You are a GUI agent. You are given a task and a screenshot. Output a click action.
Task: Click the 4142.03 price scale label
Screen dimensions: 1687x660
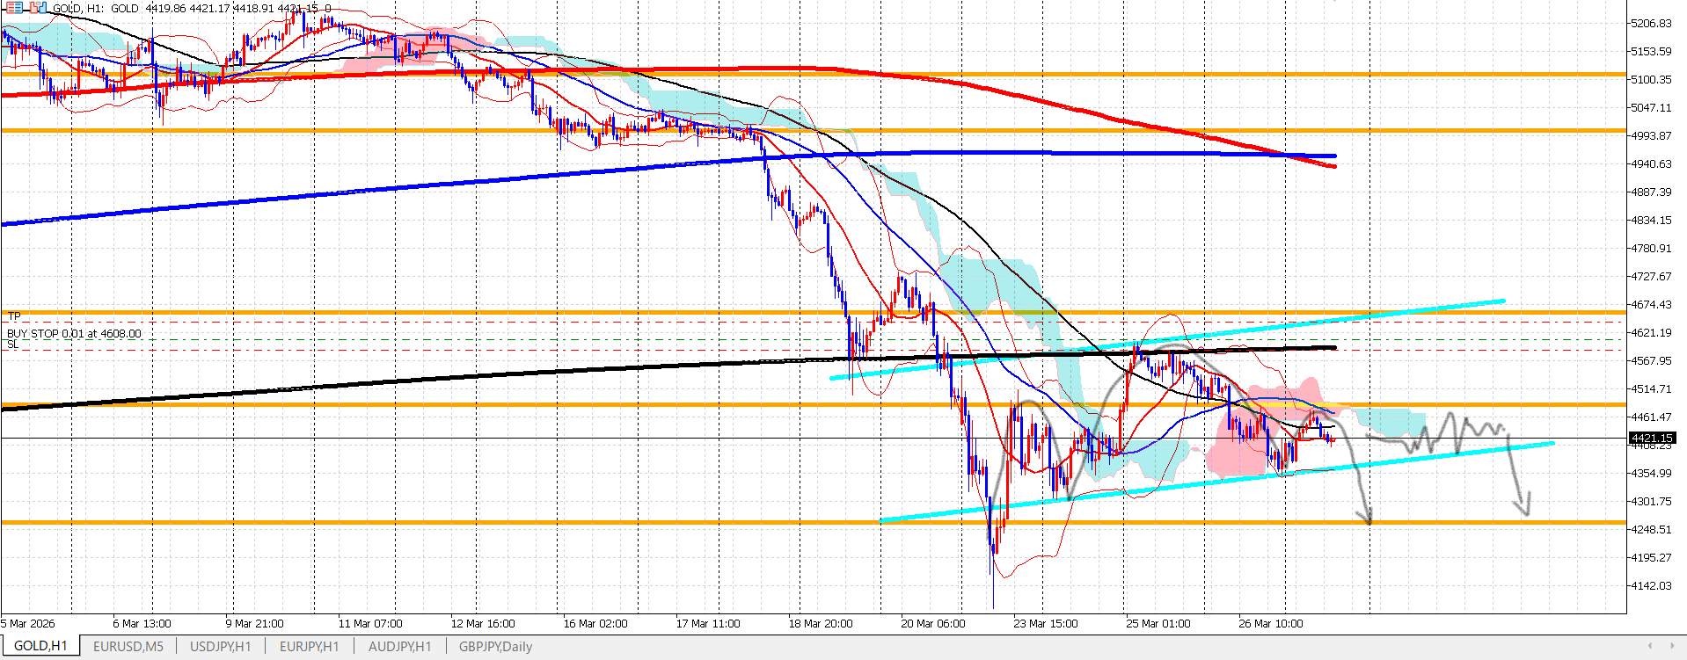pyautogui.click(x=1651, y=586)
